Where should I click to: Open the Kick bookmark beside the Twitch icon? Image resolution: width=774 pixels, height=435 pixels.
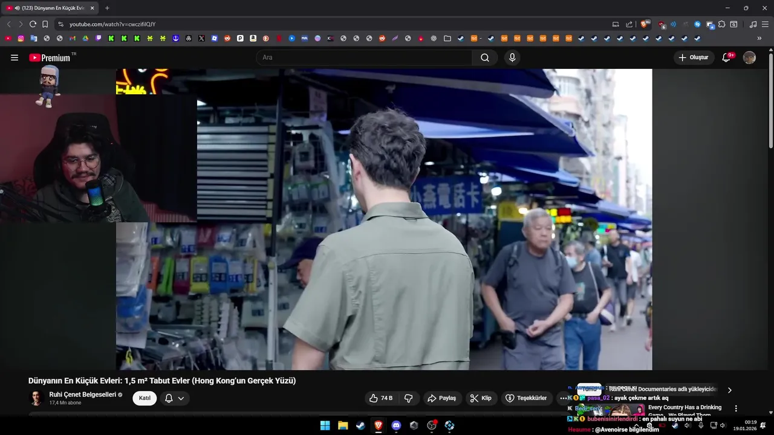coord(111,38)
